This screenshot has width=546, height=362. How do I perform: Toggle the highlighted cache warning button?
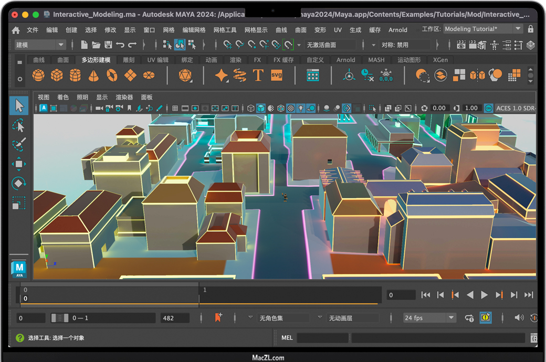[x=486, y=317]
